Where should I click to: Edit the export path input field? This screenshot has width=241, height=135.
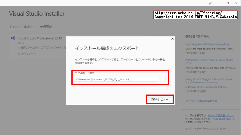click(116, 79)
